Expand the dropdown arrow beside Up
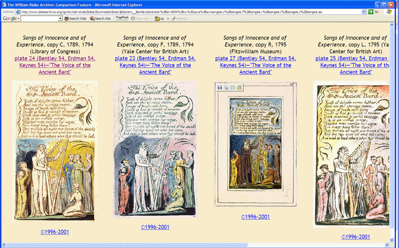Screen dimensions: 399x248 pyautogui.click(x=168, y=18)
